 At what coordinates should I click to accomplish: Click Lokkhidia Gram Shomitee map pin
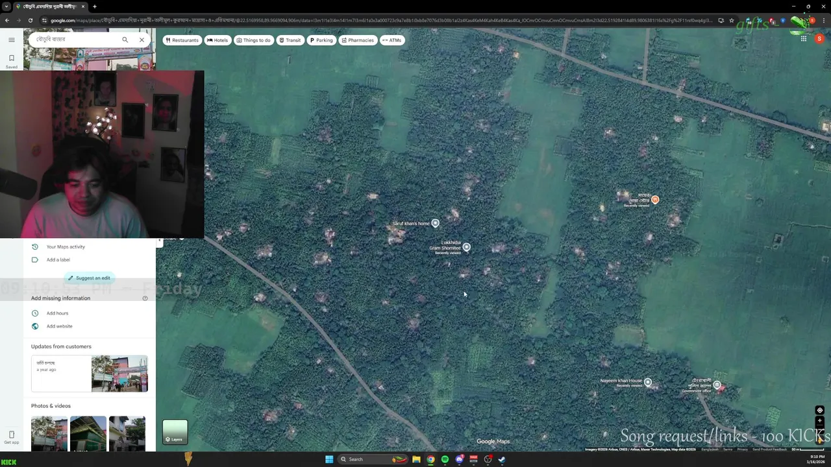[466, 247]
